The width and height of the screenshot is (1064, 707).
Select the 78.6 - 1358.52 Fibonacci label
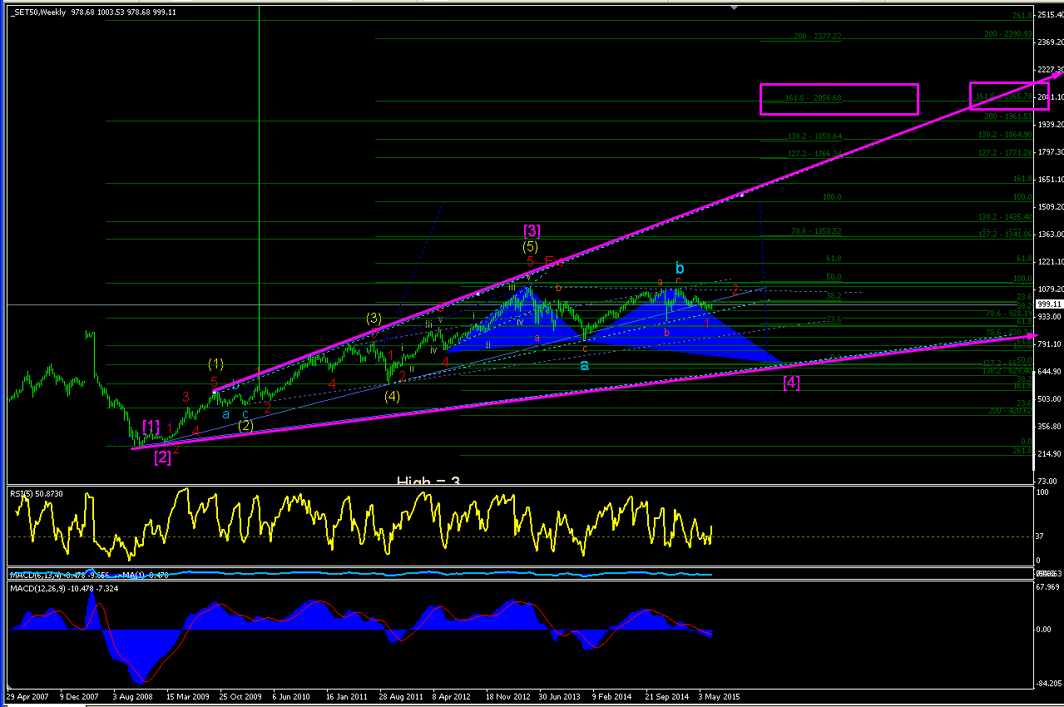tap(817, 231)
